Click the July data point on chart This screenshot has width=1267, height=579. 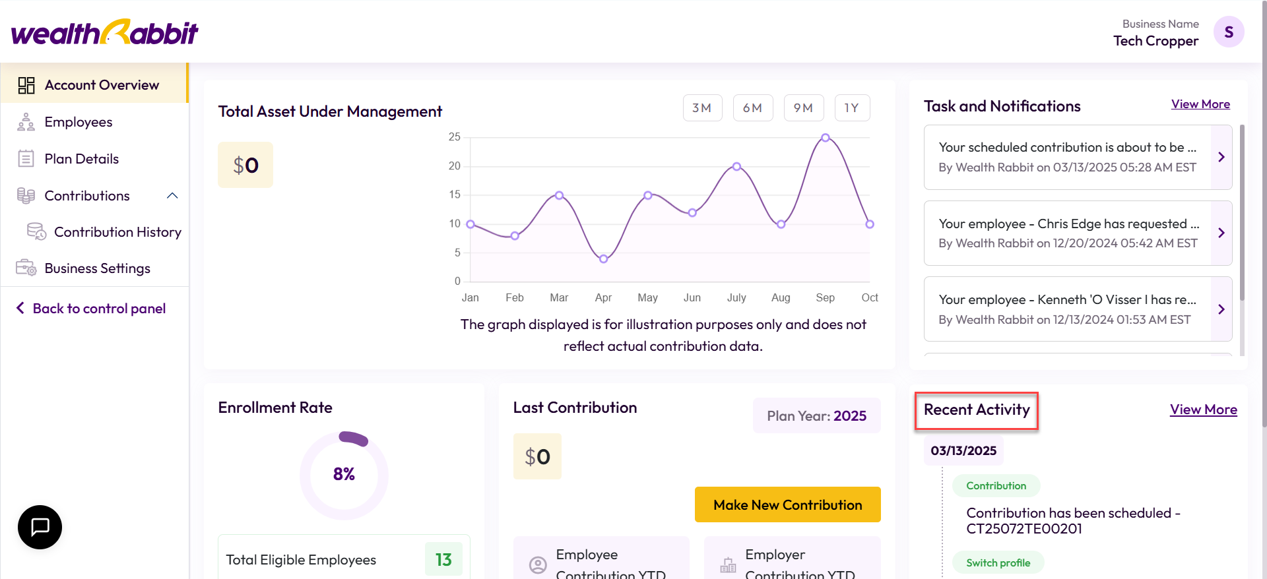[736, 166]
